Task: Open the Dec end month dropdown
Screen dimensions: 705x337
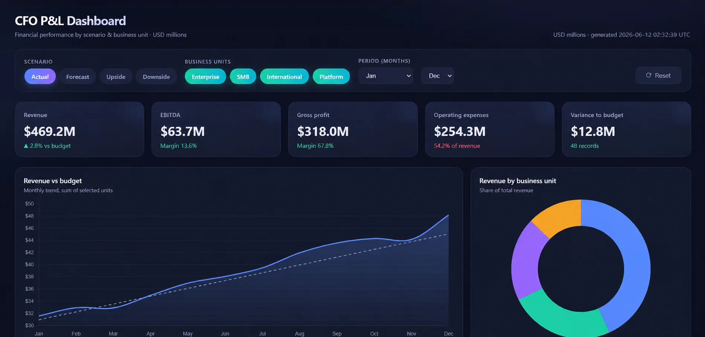Action: click(x=438, y=76)
